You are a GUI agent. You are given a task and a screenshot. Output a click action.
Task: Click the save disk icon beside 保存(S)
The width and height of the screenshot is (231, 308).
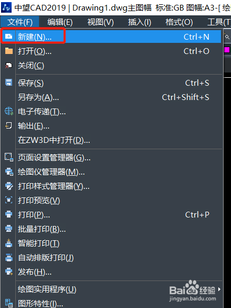click(x=8, y=83)
